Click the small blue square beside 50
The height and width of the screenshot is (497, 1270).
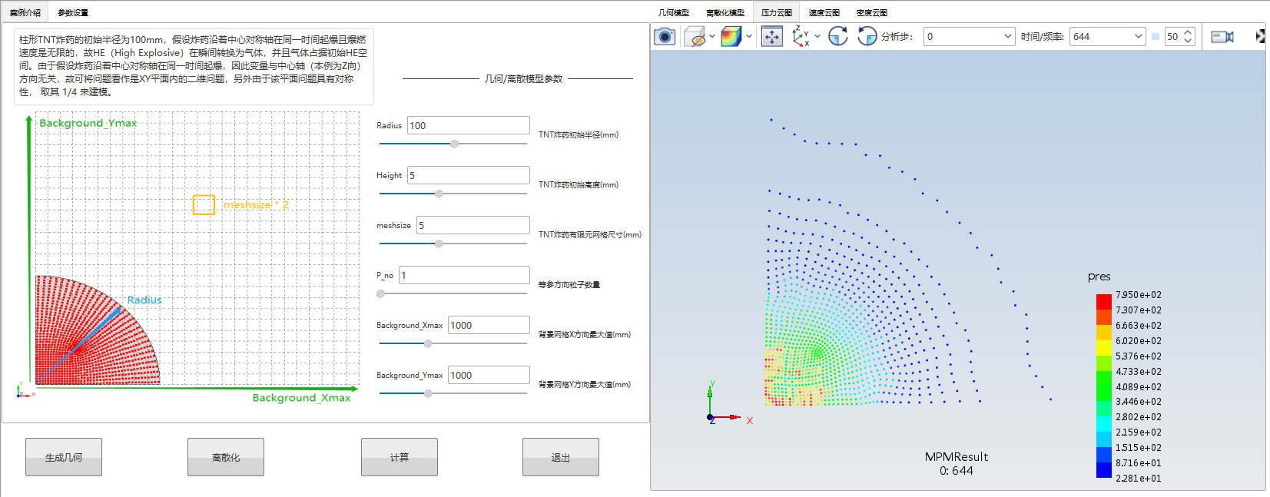[1156, 36]
